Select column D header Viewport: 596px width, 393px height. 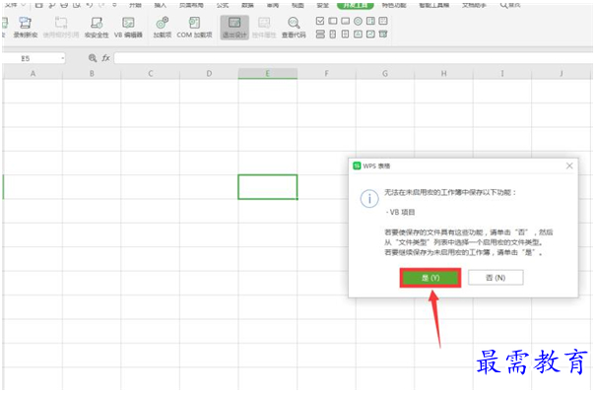(x=209, y=73)
